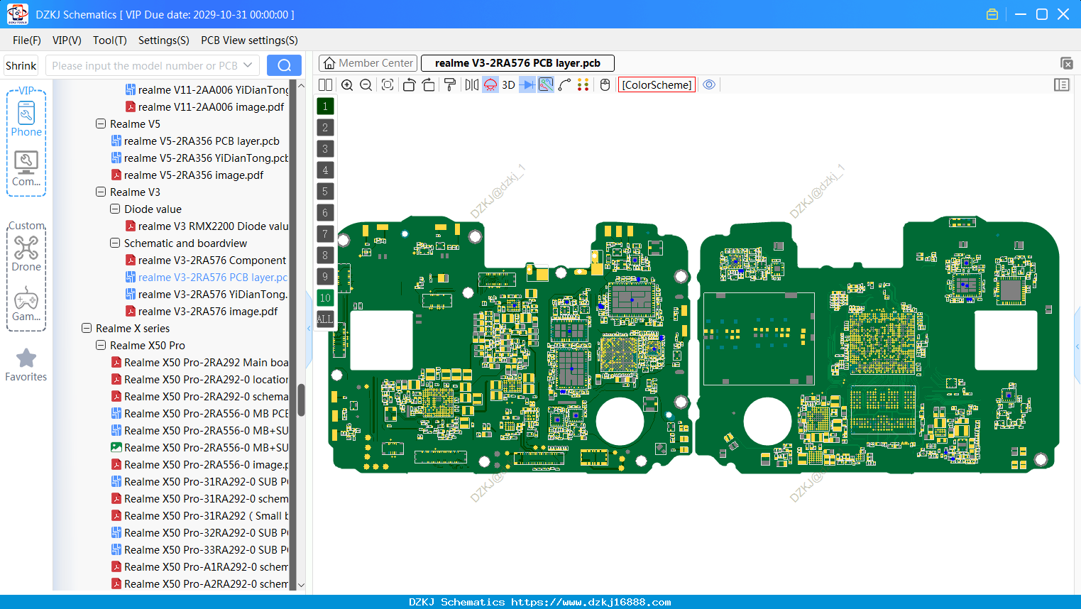Open Favorites star in sidebar
The width and height of the screenshot is (1081, 609).
click(x=26, y=365)
